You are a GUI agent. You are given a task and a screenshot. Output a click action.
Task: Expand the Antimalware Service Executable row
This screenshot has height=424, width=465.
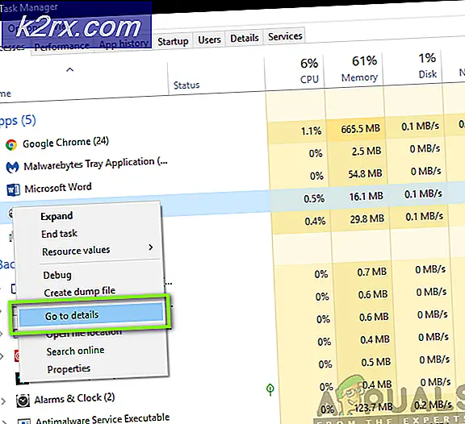coord(4,422)
